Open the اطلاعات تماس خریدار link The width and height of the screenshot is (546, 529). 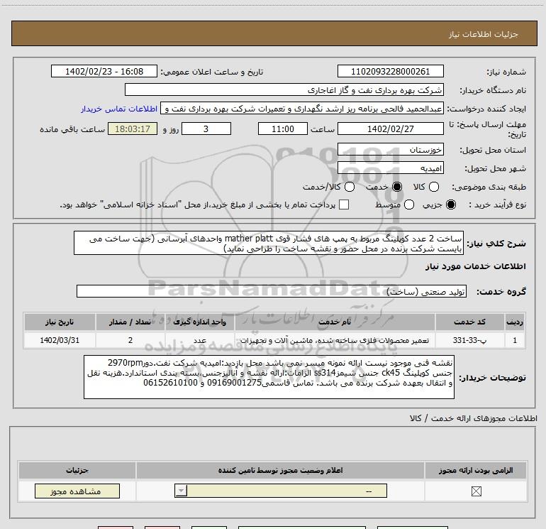119,109
